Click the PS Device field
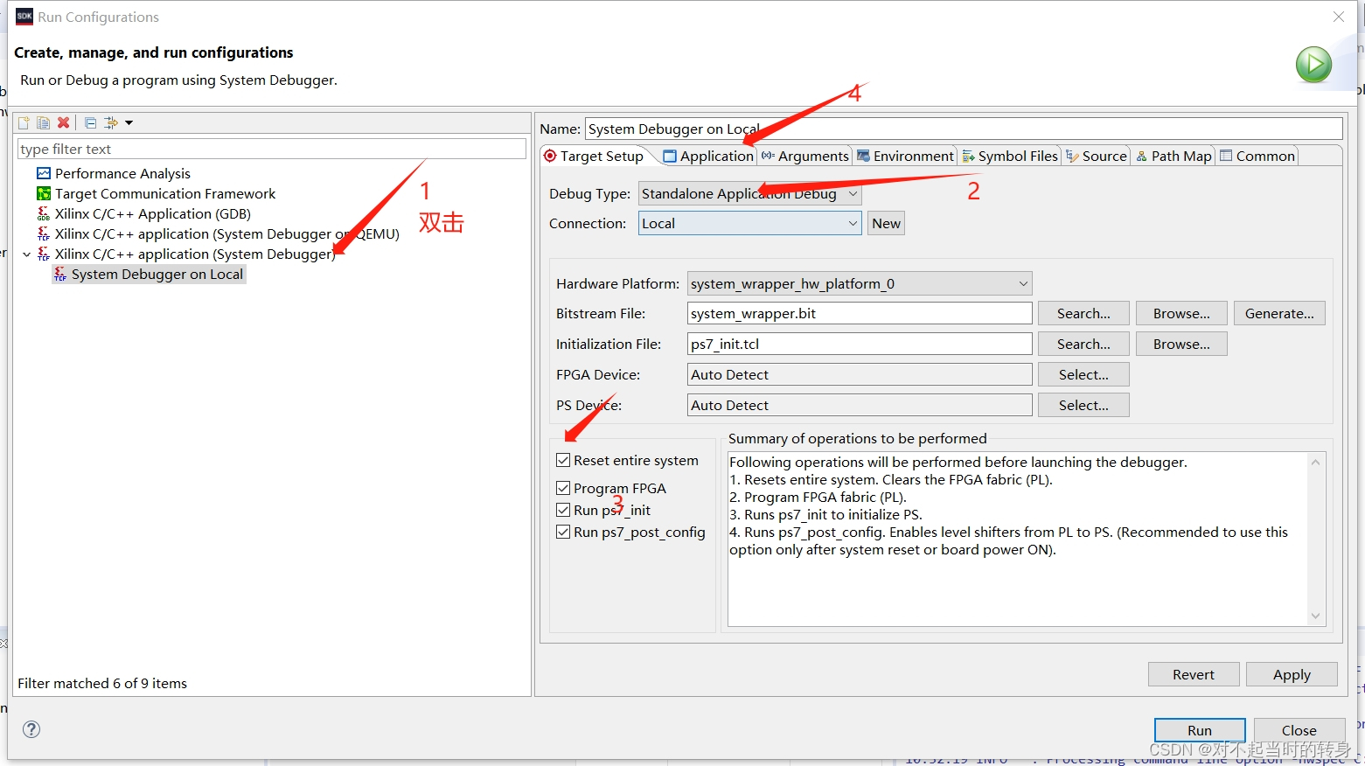Screen dimensions: 1365x766 [860, 405]
